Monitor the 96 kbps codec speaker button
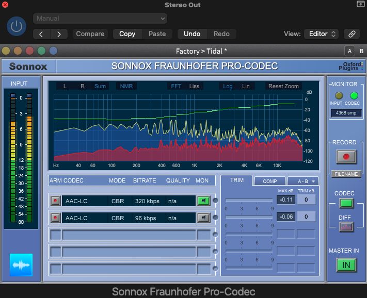Viewport: 367px width, 298px height. (x=203, y=218)
